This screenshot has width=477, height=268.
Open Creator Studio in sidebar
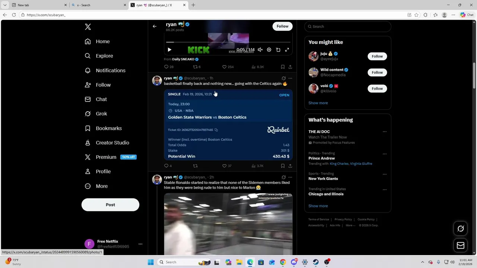coord(107,143)
